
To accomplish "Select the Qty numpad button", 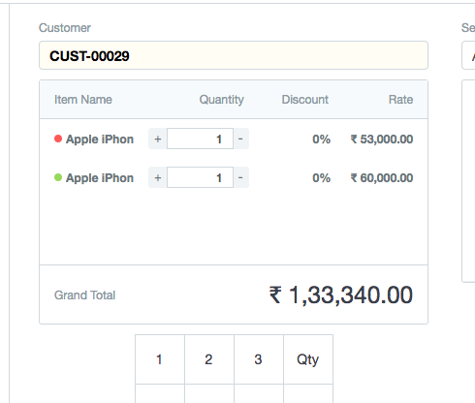I will pyautogui.click(x=308, y=359).
